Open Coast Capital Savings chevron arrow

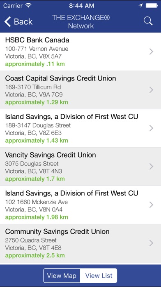[151, 90]
